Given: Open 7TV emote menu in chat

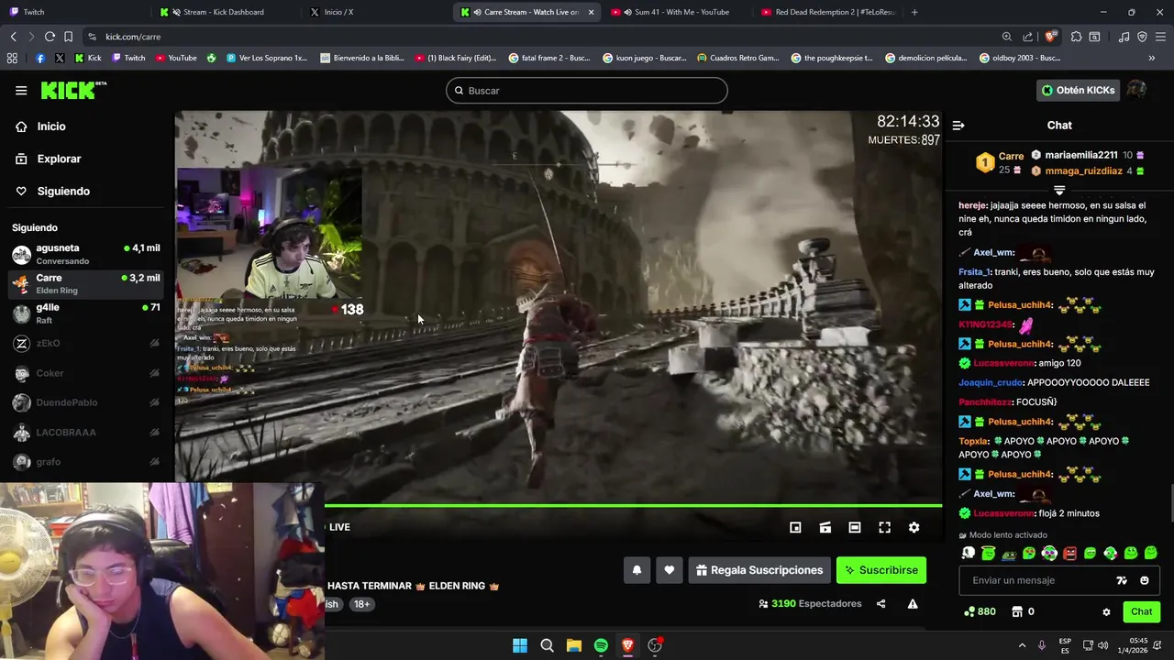Looking at the screenshot, I should coord(1121,580).
